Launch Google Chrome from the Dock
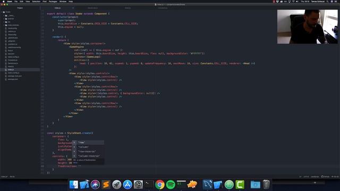340x191 pixels. click(x=160, y=185)
